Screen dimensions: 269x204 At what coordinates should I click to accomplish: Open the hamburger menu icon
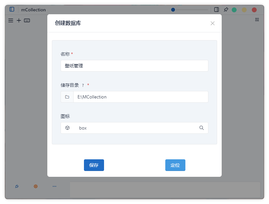click(11, 21)
